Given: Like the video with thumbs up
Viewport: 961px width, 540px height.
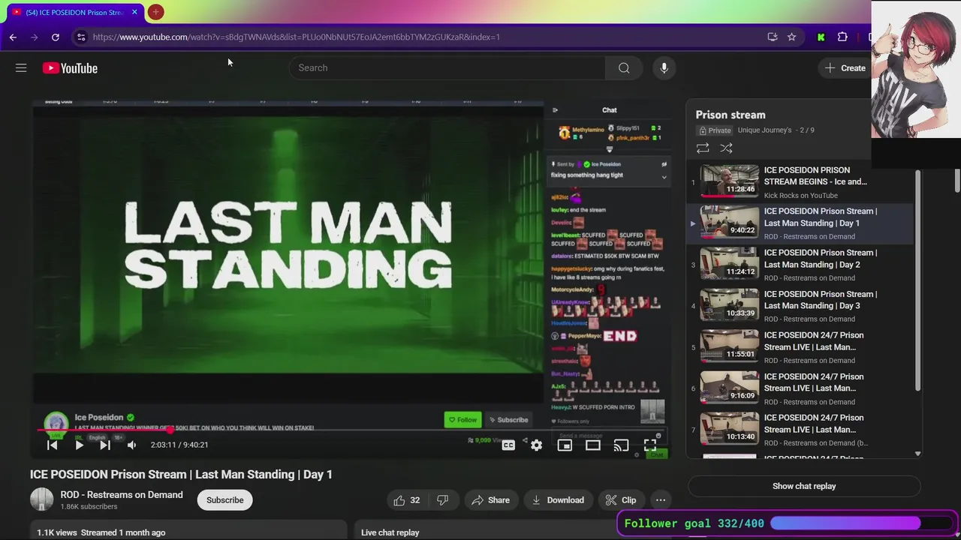Looking at the screenshot, I should tap(406, 500).
